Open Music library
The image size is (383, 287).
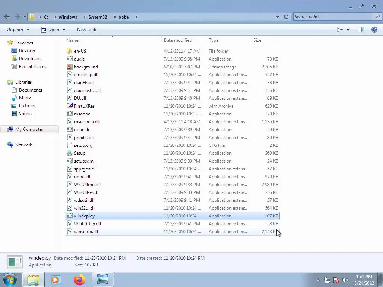click(x=25, y=98)
